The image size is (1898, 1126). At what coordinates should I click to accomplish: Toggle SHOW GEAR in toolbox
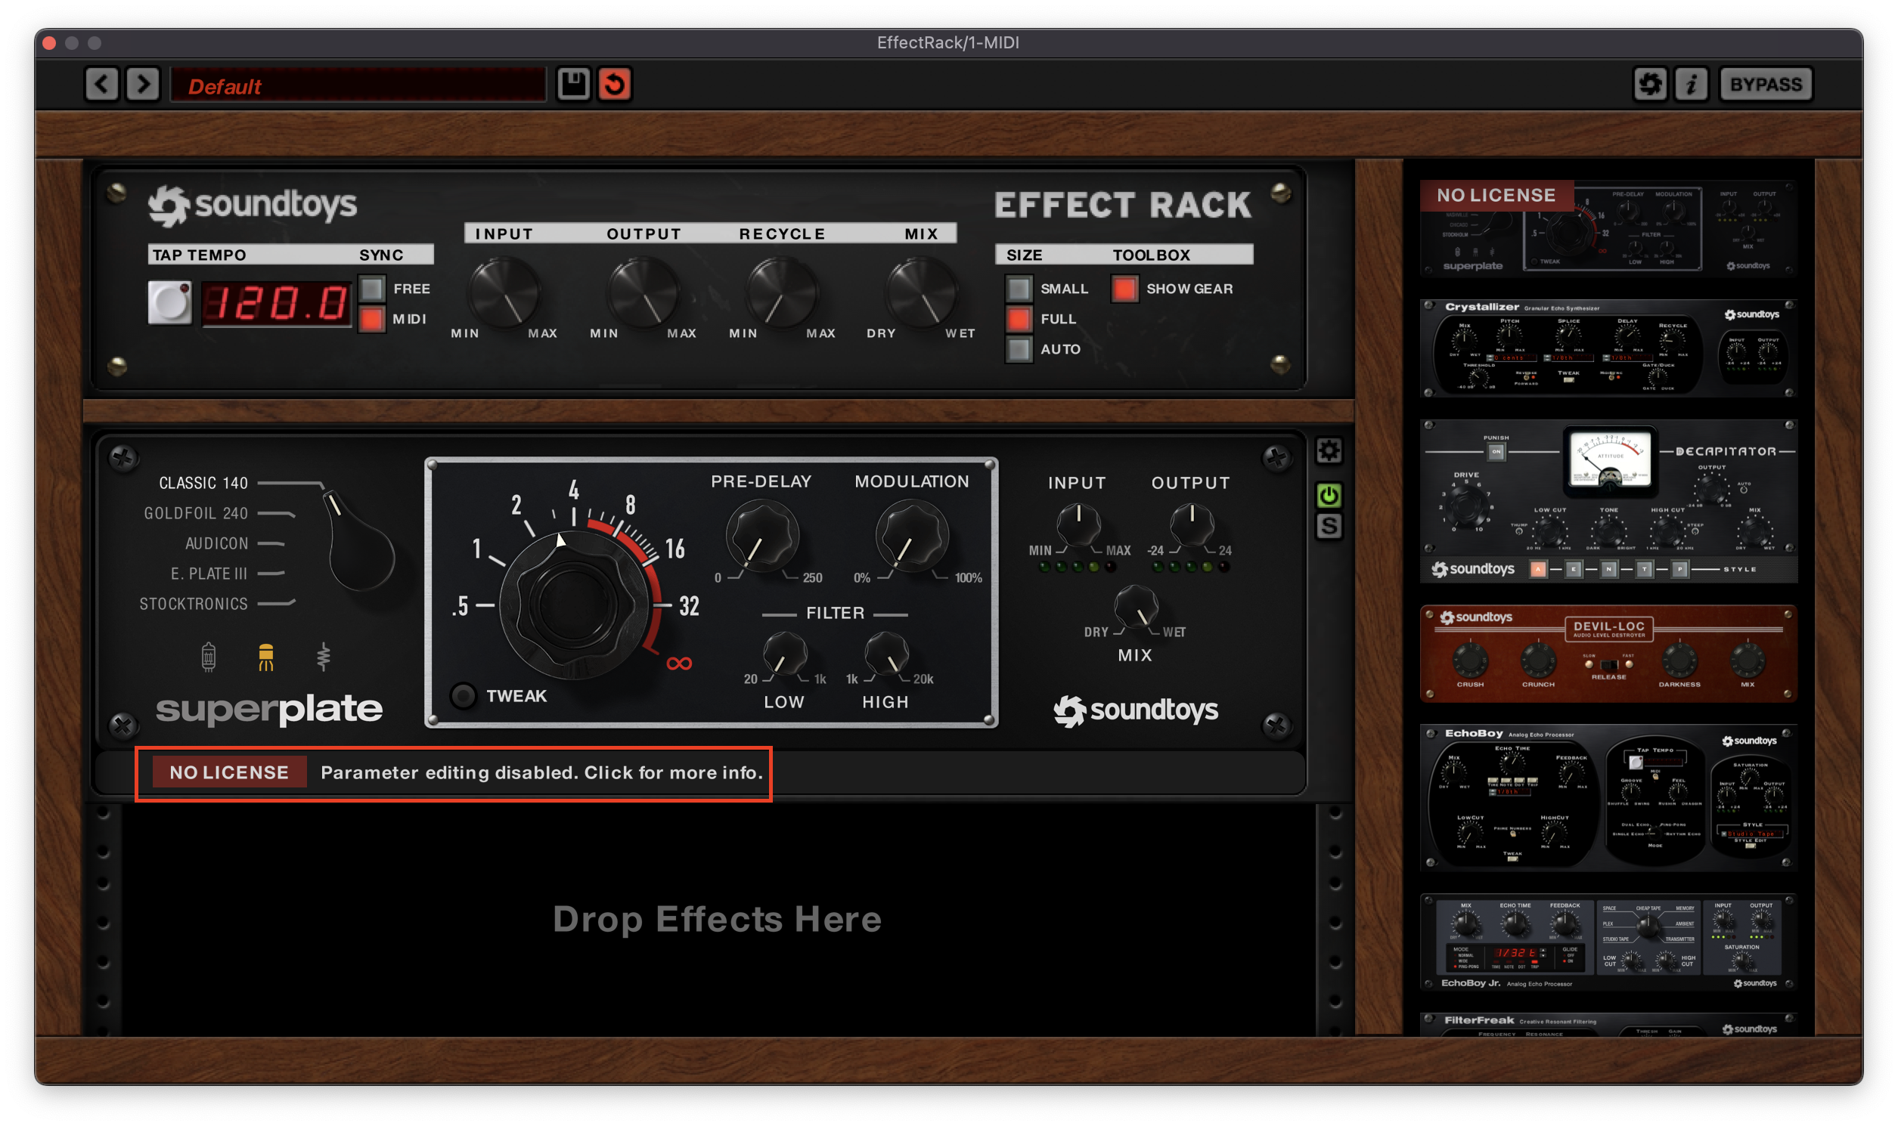(x=1124, y=289)
